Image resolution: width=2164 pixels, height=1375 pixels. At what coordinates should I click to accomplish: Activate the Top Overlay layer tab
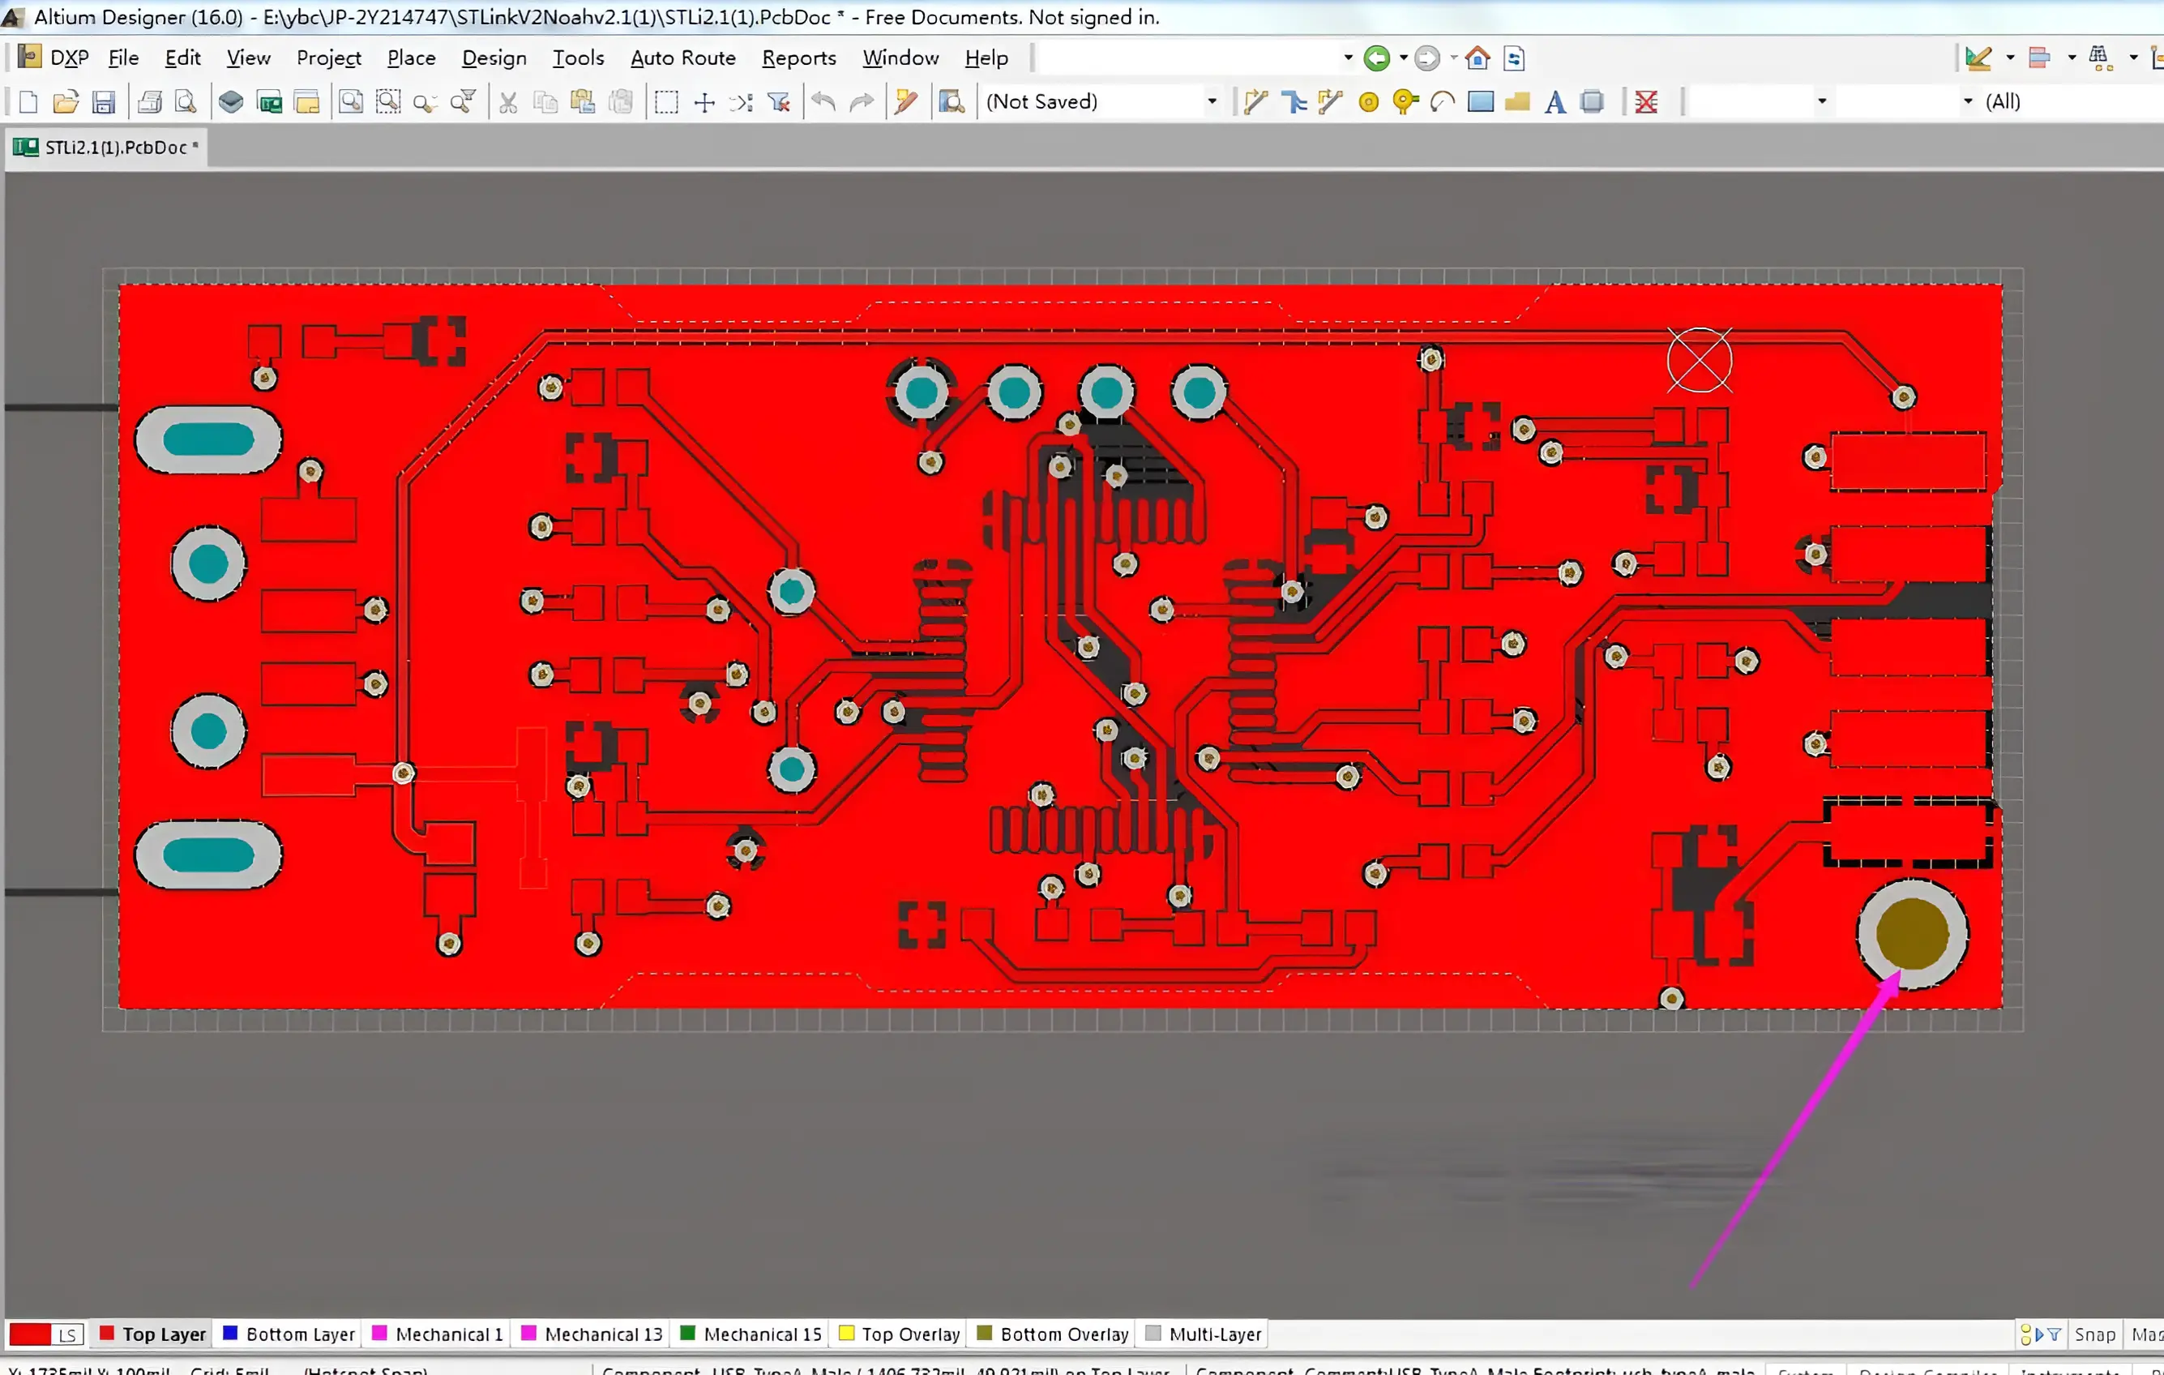(899, 1334)
